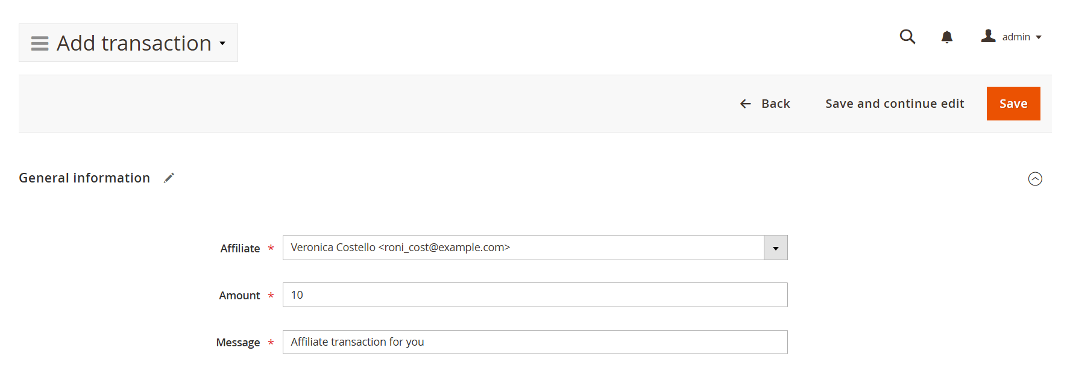Viewport: 1070px width, 377px height.
Task: Click the pencil icon beside General information
Action: pyautogui.click(x=169, y=177)
